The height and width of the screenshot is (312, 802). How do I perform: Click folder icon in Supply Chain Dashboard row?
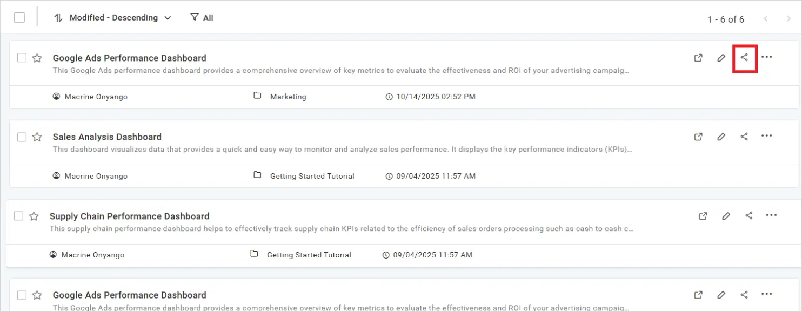[x=254, y=254]
